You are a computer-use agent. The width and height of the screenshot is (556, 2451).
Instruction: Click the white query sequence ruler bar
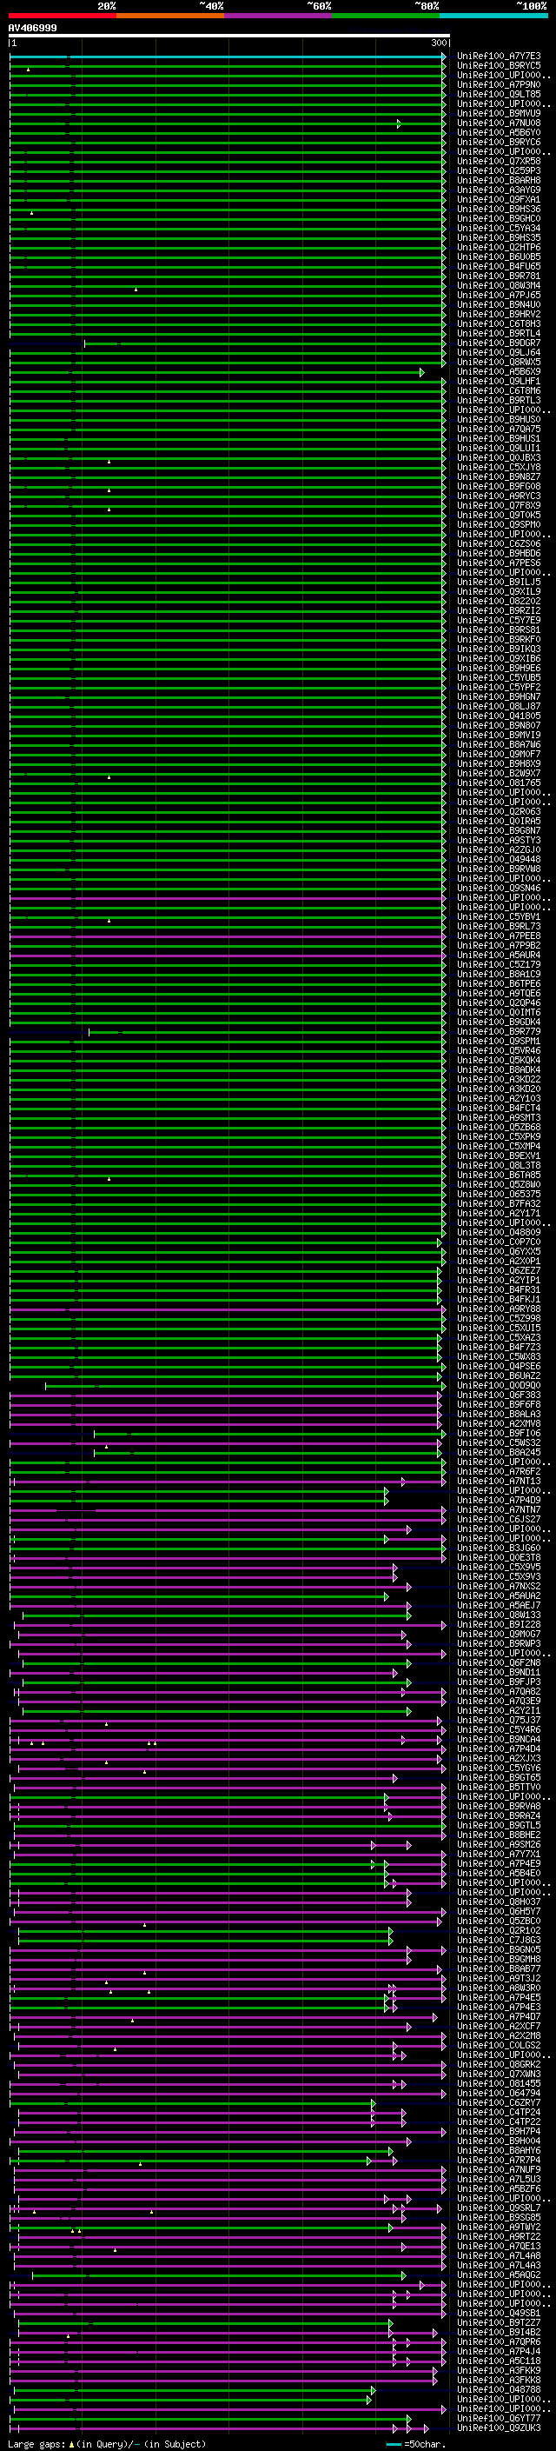coord(229,35)
